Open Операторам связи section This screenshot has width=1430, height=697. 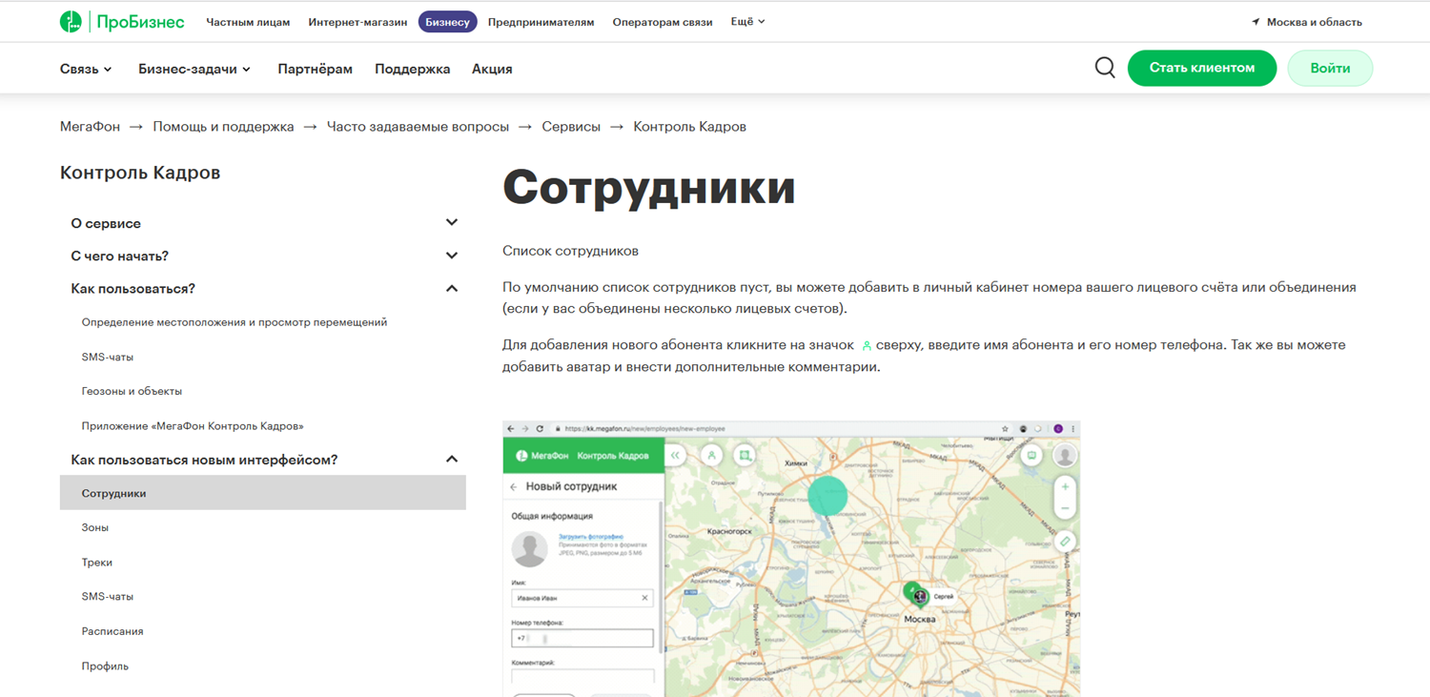[x=663, y=22]
